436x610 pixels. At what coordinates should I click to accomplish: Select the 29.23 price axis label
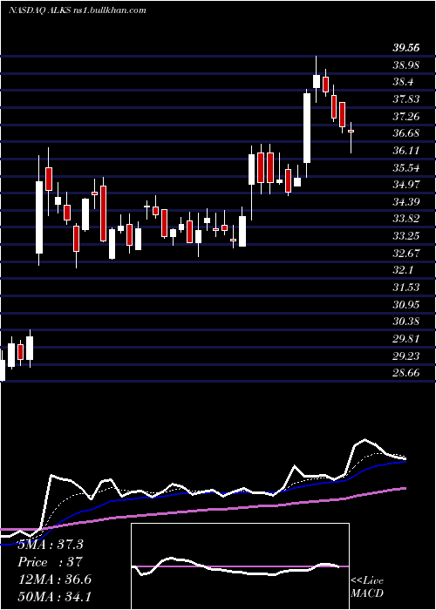point(406,356)
